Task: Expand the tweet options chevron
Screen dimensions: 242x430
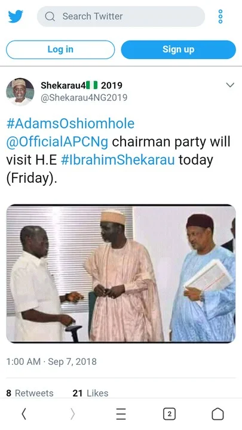Action: (230, 85)
